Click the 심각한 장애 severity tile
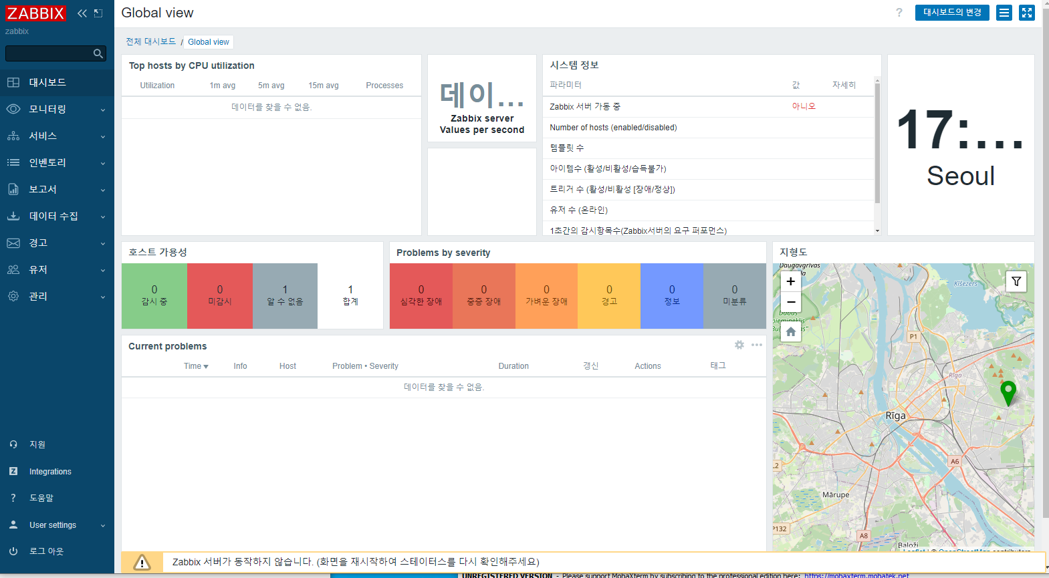The height and width of the screenshot is (578, 1049). pos(421,295)
